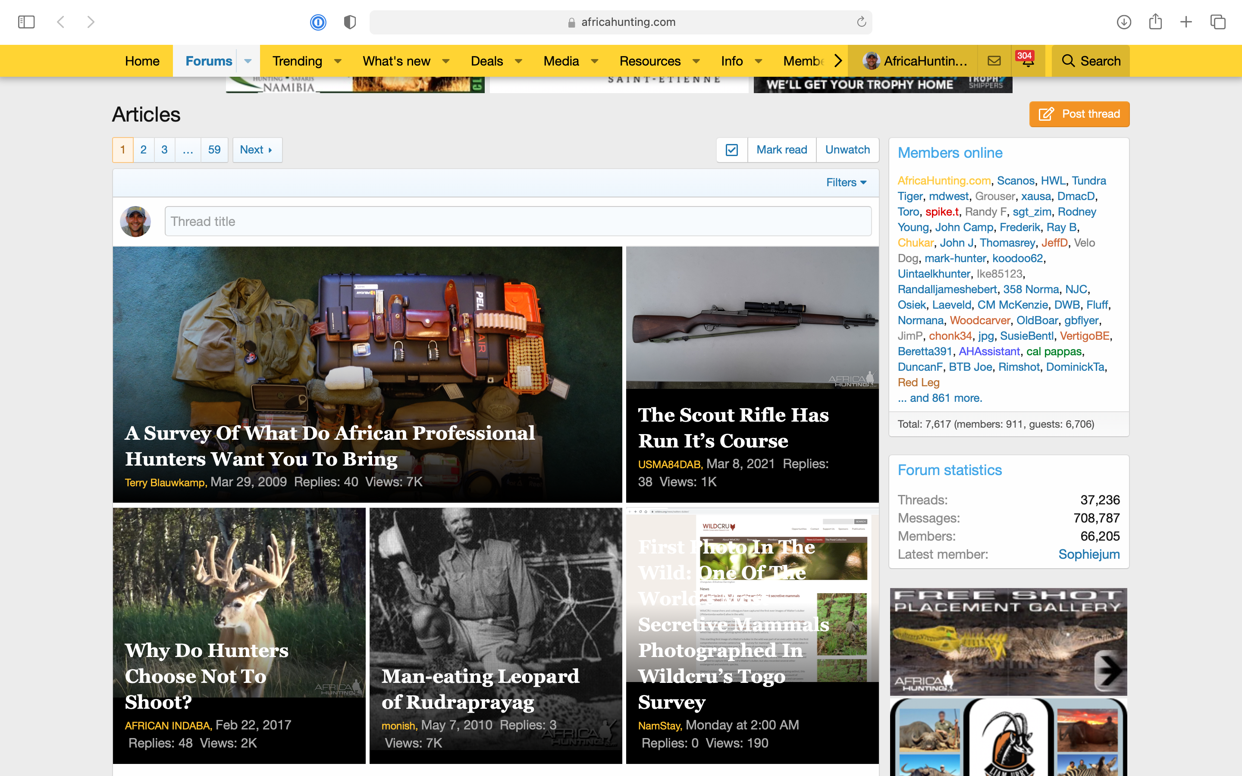Image resolution: width=1242 pixels, height=776 pixels.
Task: Open the Info nav item
Action: tap(731, 61)
